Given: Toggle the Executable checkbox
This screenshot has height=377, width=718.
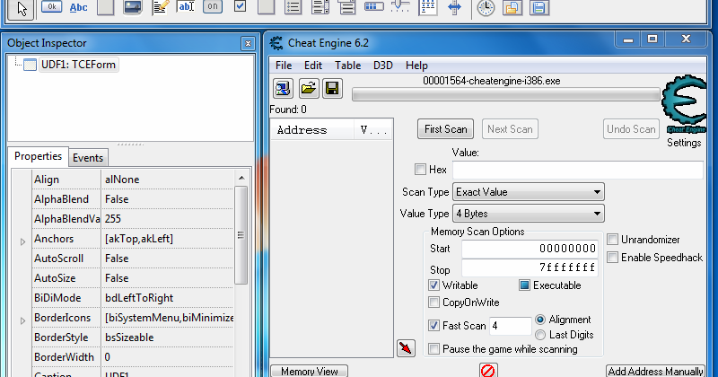Looking at the screenshot, I should click(524, 285).
